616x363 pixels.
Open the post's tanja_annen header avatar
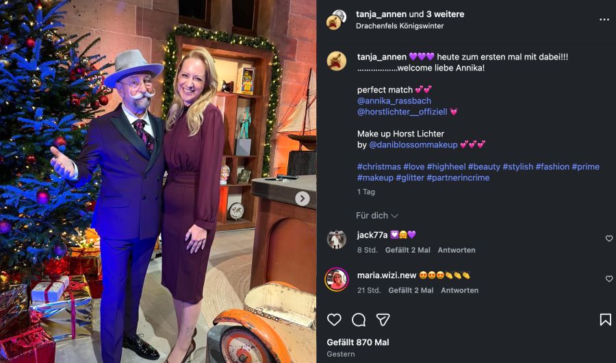336,20
